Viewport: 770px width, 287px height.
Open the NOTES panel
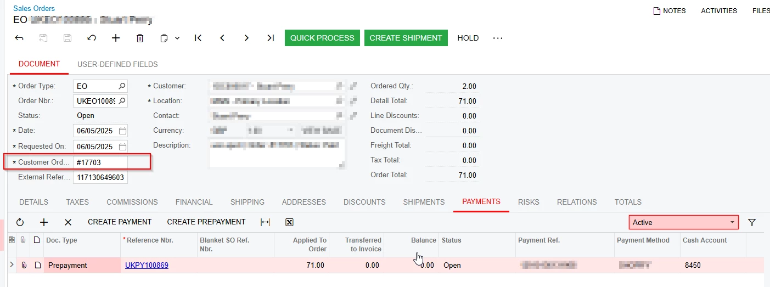click(x=670, y=10)
